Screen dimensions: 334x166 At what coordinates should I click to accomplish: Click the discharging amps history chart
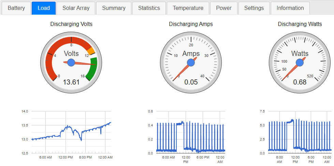coord(190,132)
